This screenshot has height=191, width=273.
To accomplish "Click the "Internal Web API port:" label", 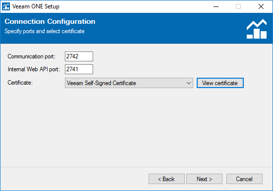I will pyautogui.click(x=34, y=69).
